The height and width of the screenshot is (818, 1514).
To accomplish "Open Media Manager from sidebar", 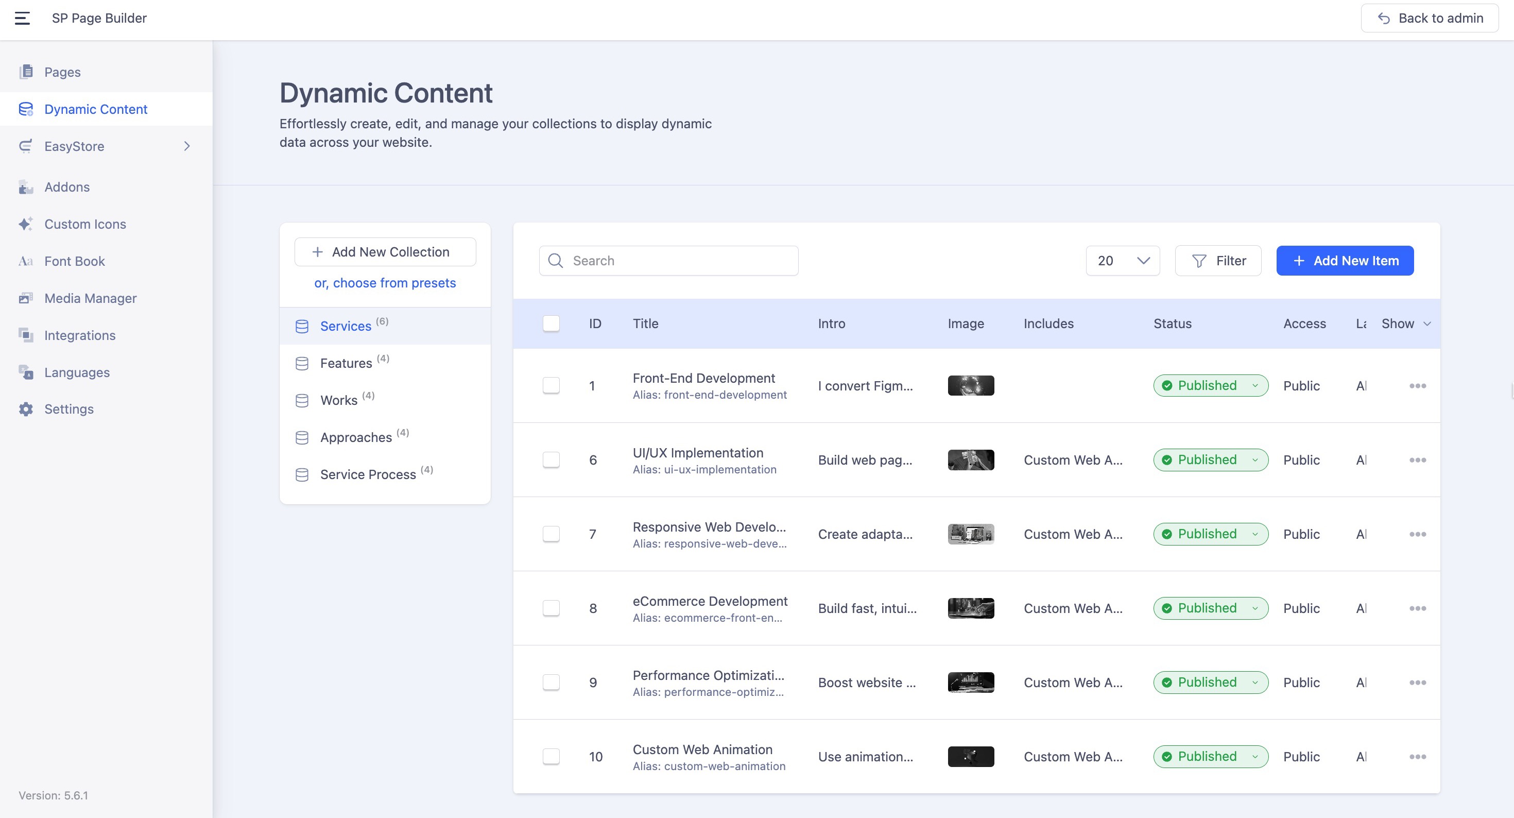I will (91, 298).
